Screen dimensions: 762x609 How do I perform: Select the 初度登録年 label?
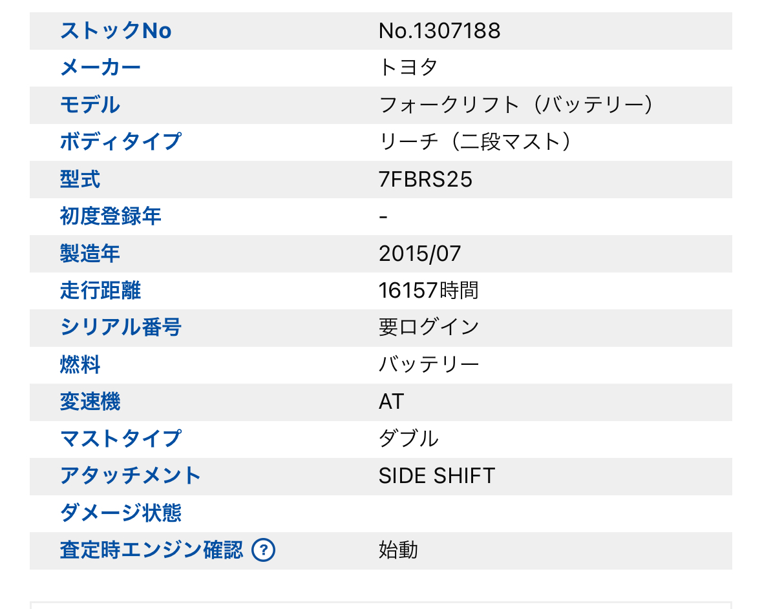tap(111, 216)
